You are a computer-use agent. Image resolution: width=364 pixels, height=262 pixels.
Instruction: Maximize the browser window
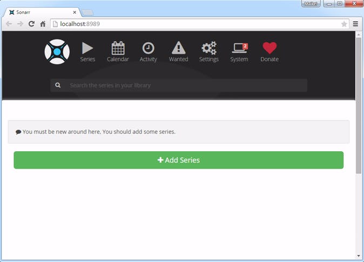(x=340, y=3)
